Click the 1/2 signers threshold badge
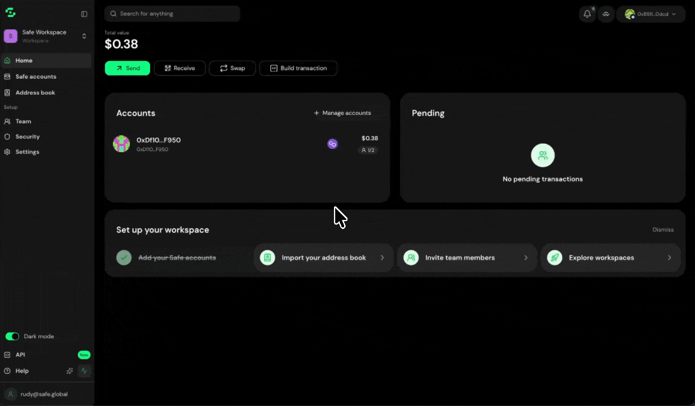Viewport: 695px width, 406px height. tap(368, 150)
